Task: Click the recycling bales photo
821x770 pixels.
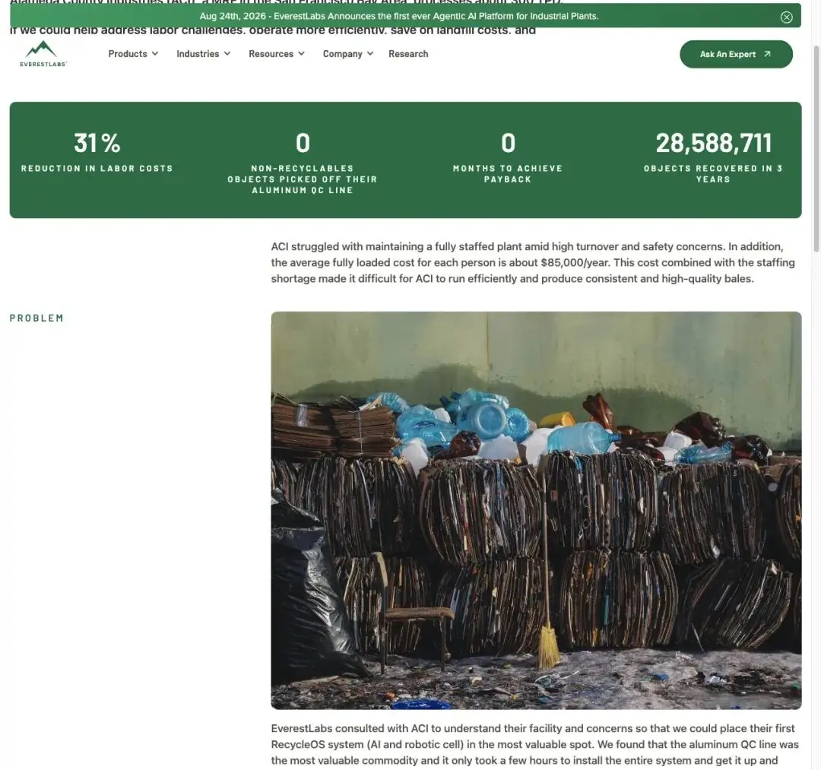Action: [x=536, y=510]
